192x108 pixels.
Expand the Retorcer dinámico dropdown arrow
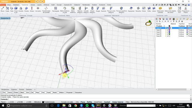pyautogui.click(x=80, y=14)
